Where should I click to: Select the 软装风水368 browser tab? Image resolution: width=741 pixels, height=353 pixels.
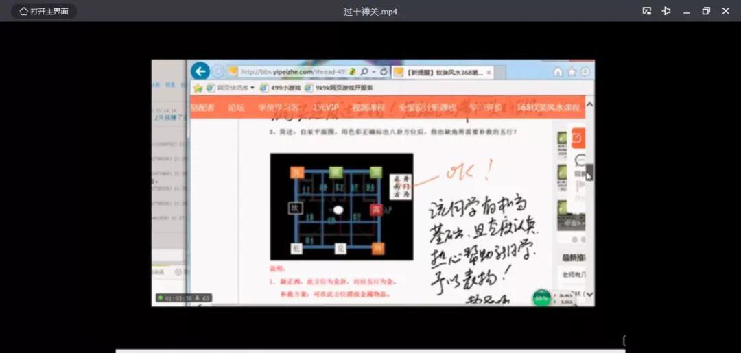coord(443,73)
